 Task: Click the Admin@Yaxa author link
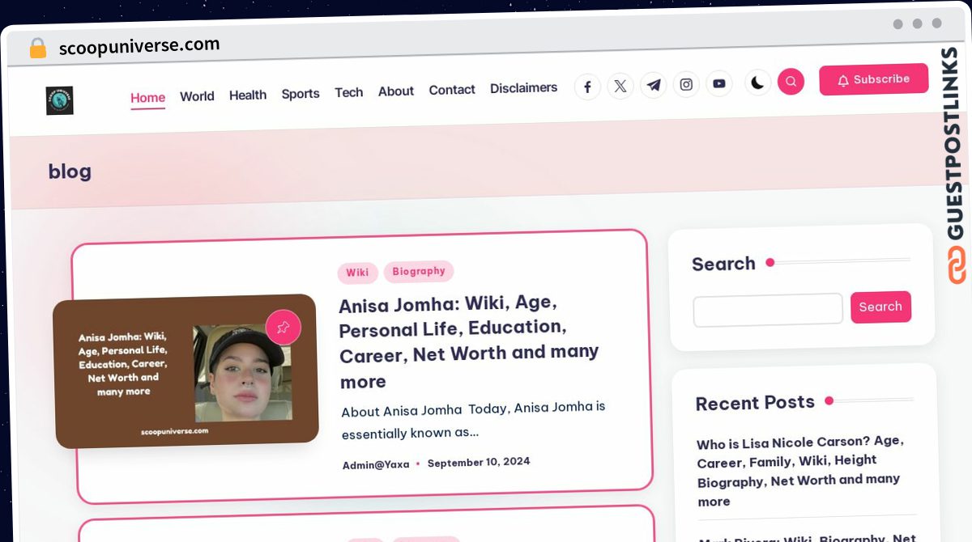click(376, 465)
